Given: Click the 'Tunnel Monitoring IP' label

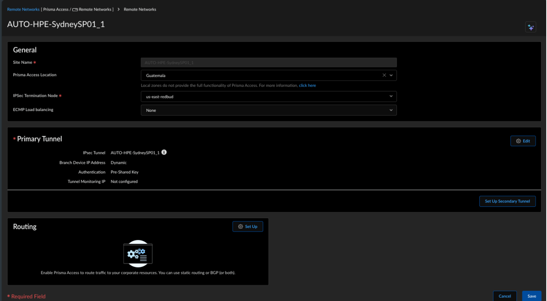Looking at the screenshot, I should pos(86,181).
